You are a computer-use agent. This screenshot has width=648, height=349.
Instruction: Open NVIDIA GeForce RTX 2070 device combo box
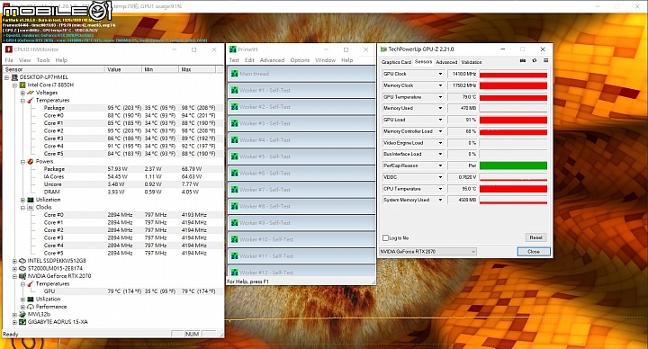tap(427, 252)
